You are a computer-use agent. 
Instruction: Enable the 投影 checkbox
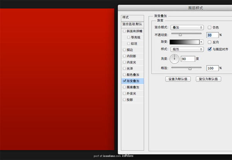point(124,100)
